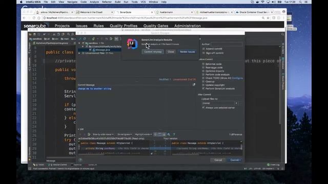Click the diff viewer help question icon

[x=174, y=134]
